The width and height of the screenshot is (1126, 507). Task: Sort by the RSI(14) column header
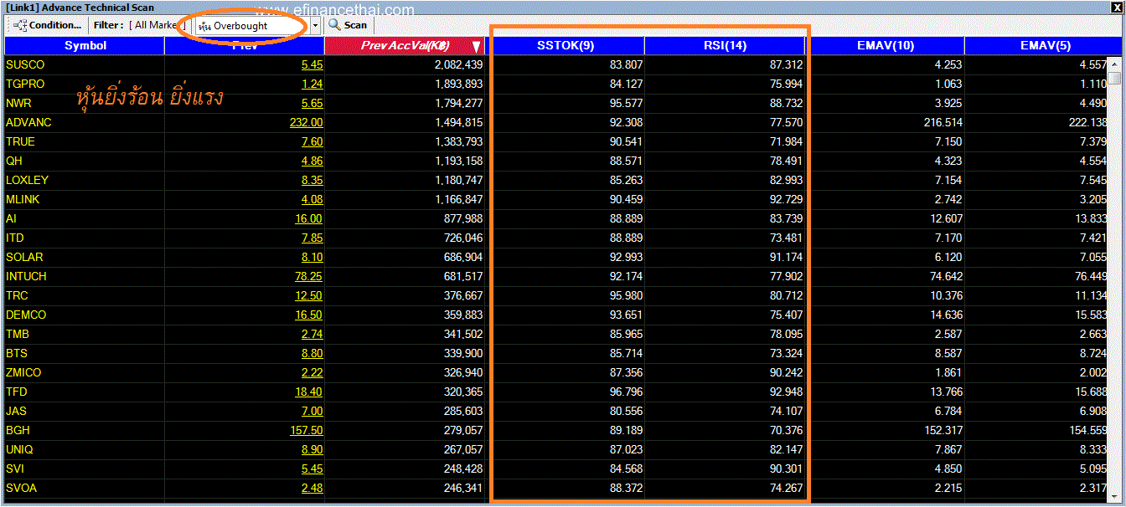click(725, 46)
